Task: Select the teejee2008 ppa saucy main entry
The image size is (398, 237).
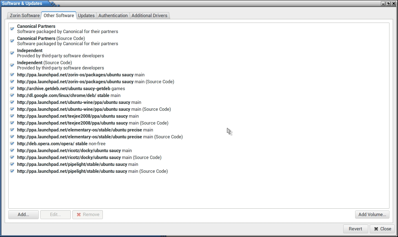Action: point(78,116)
